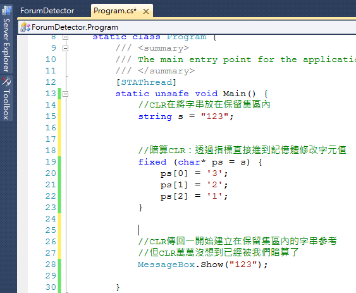Click the Toolbox wrench icon
Viewport: 356px width, 293px height.
point(6,82)
